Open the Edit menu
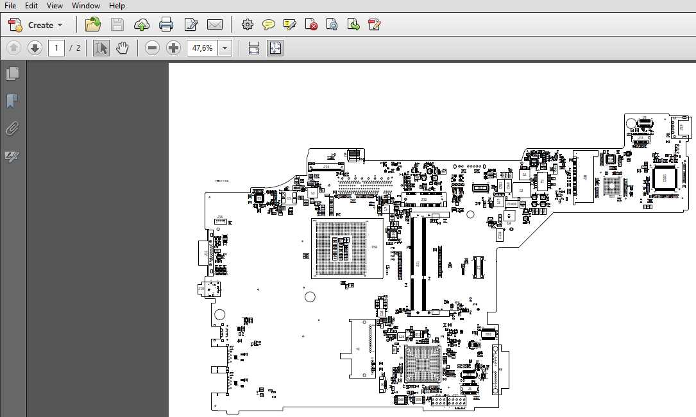 click(31, 6)
